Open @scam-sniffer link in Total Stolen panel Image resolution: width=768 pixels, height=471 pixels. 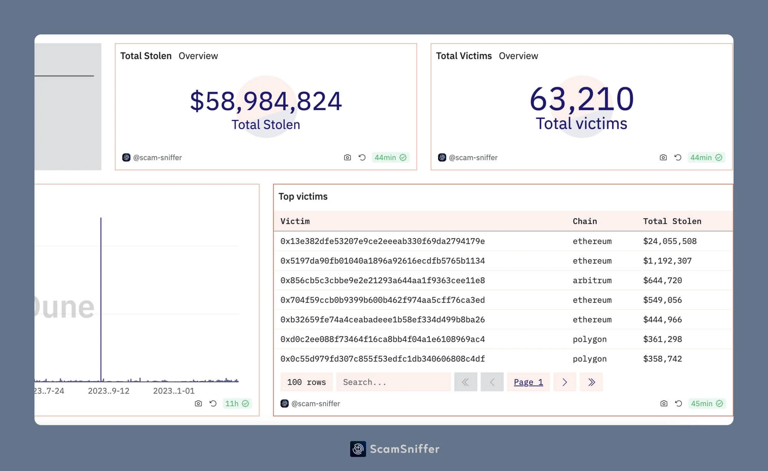pos(157,157)
